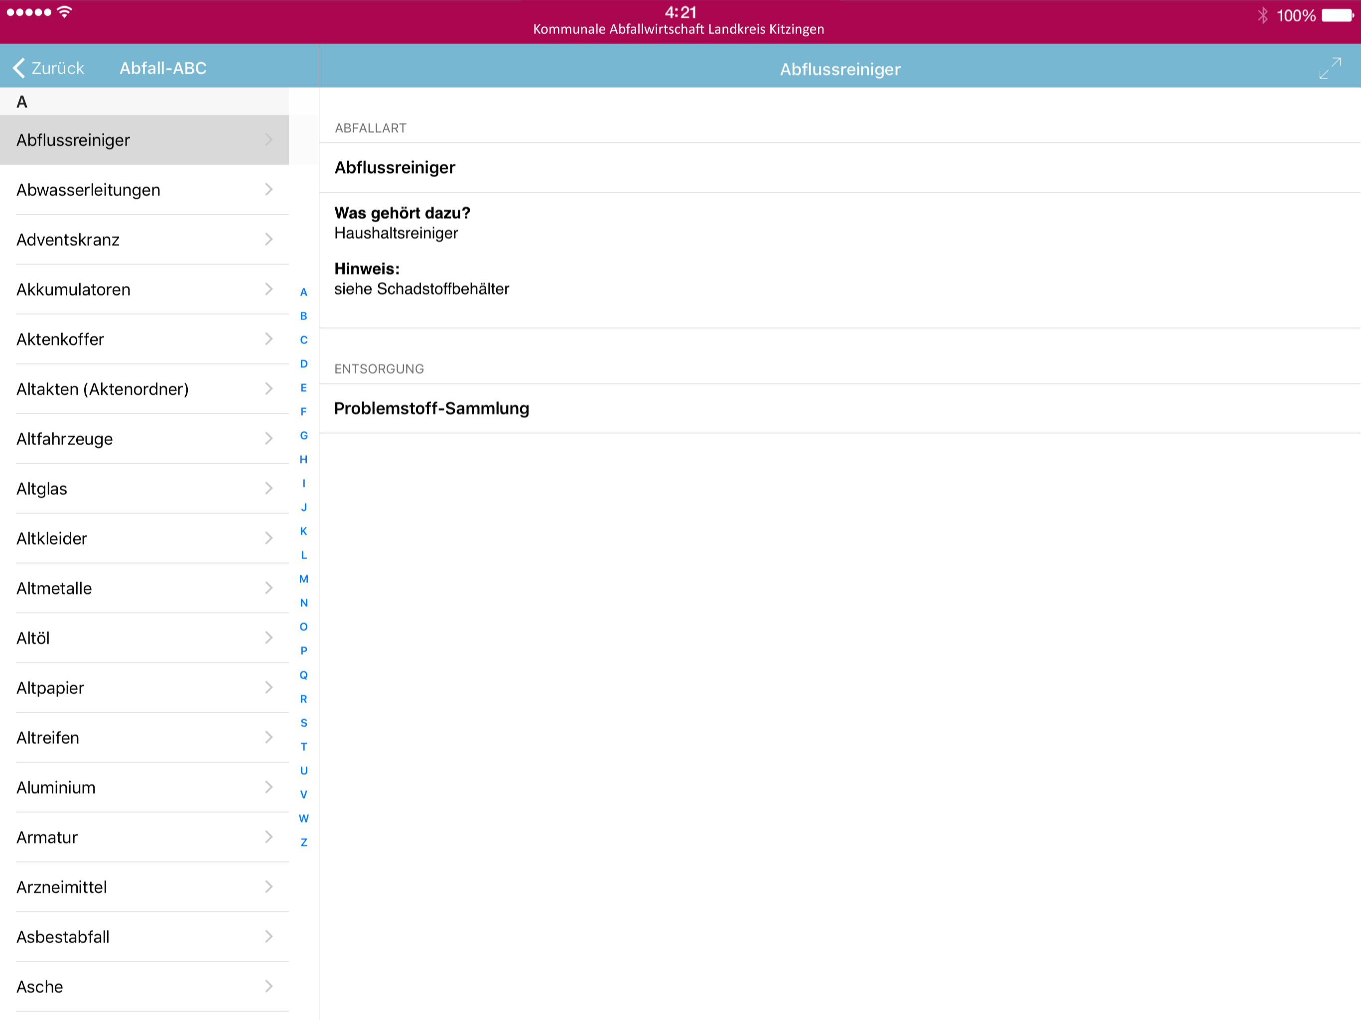Image resolution: width=1361 pixels, height=1020 pixels.
Task: Open the Abwasserleitungen entry
Action: pos(144,189)
